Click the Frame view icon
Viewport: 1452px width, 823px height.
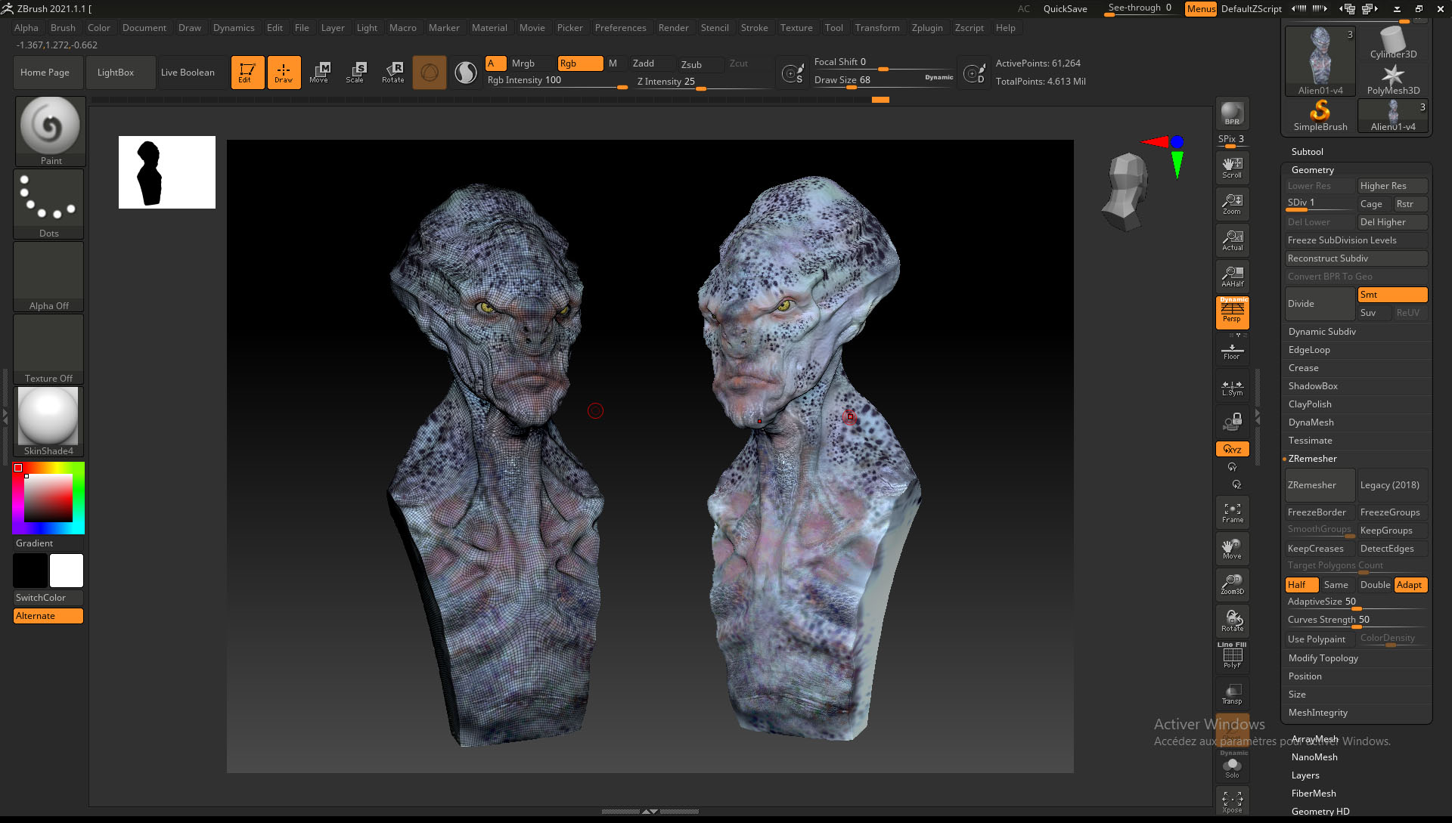pos(1232,512)
